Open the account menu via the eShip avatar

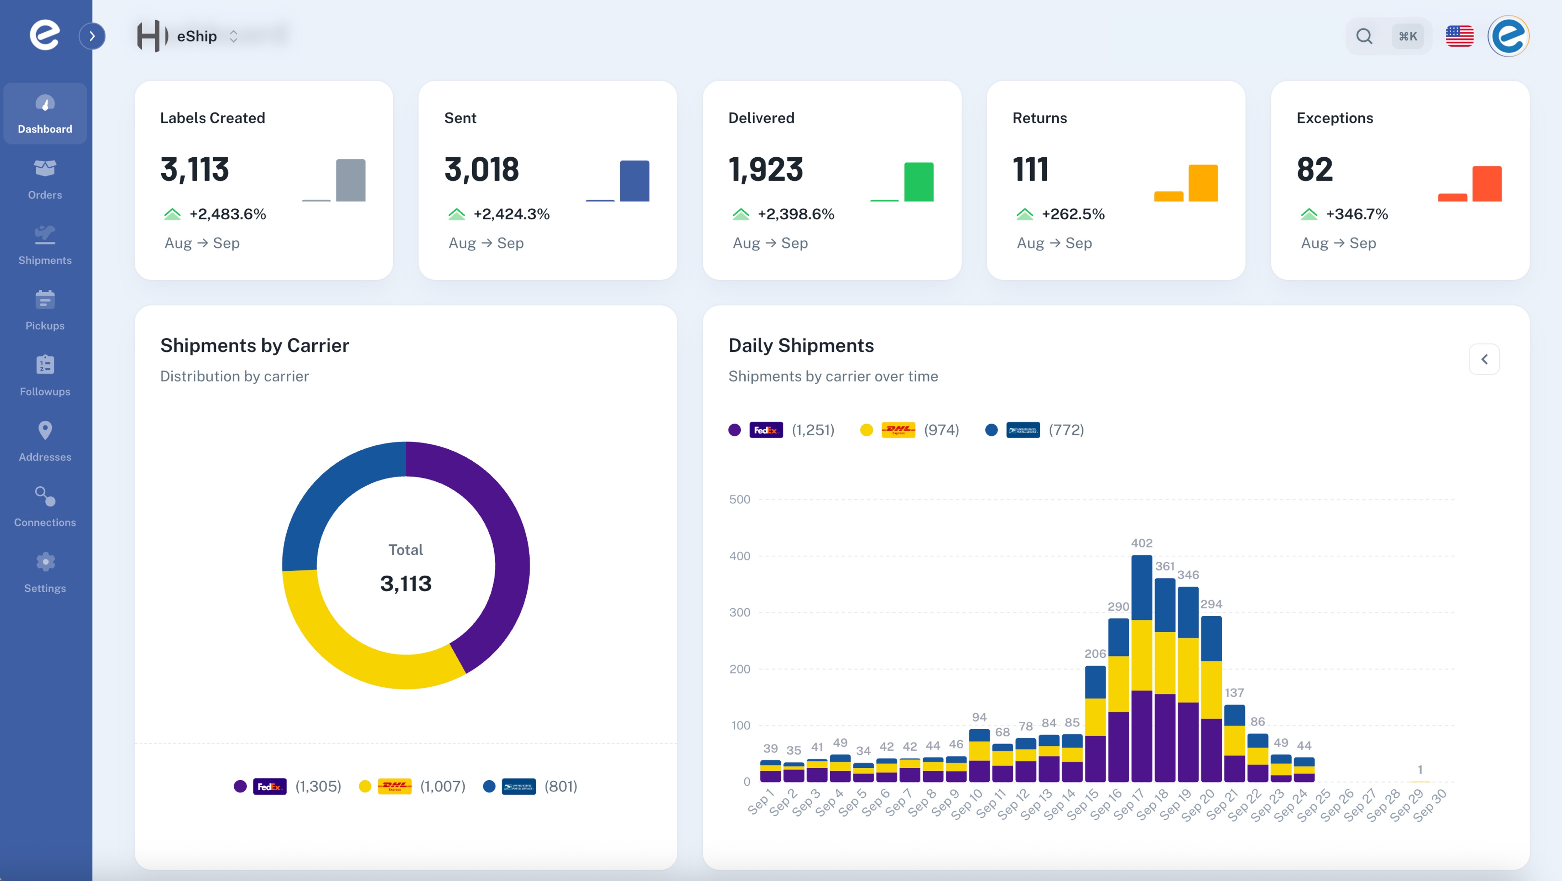tap(1509, 36)
